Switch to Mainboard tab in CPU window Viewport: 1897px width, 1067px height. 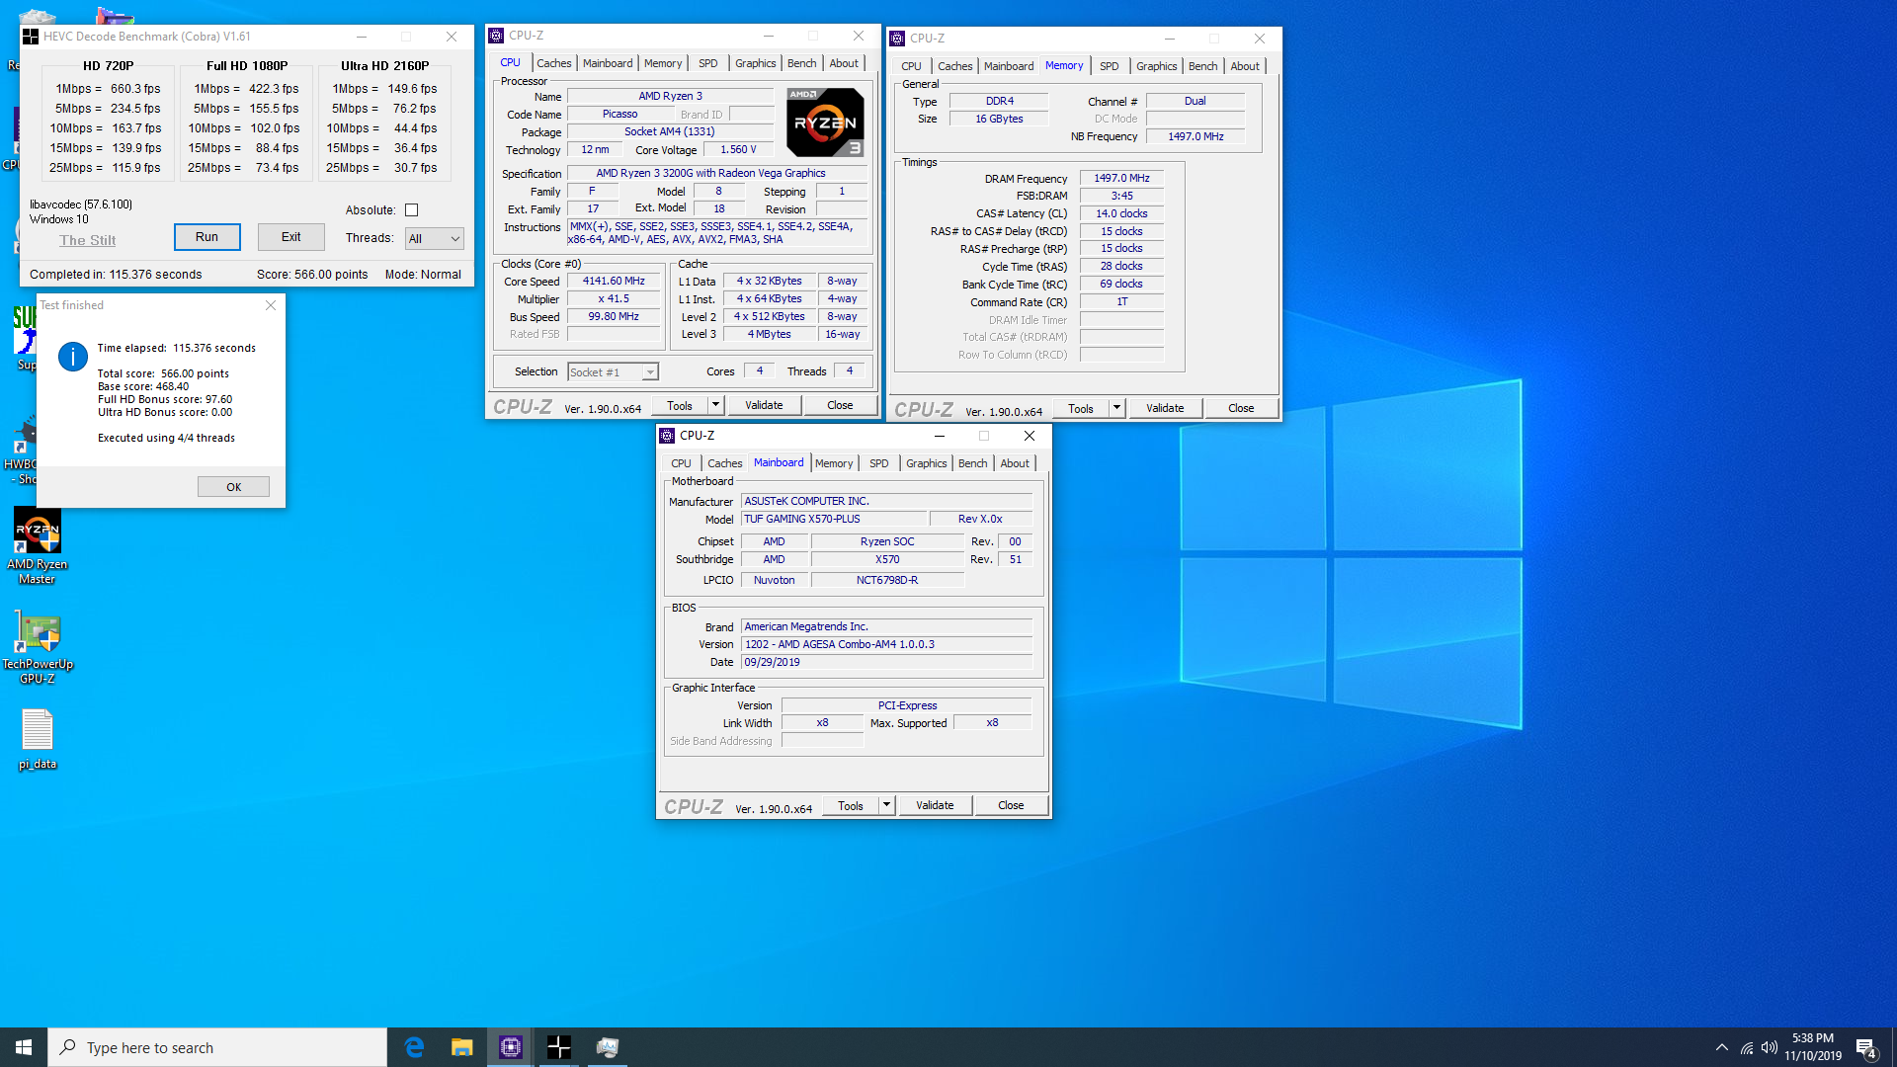click(608, 63)
